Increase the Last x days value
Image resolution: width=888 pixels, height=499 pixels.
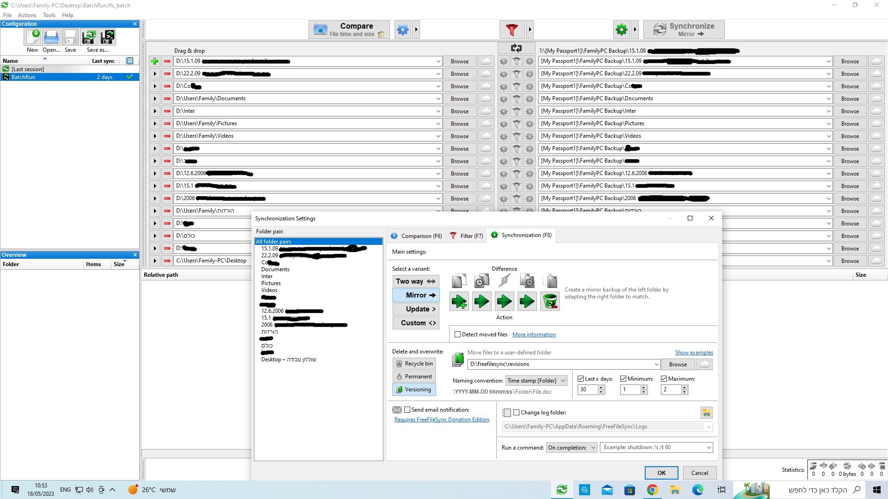pyautogui.click(x=601, y=387)
